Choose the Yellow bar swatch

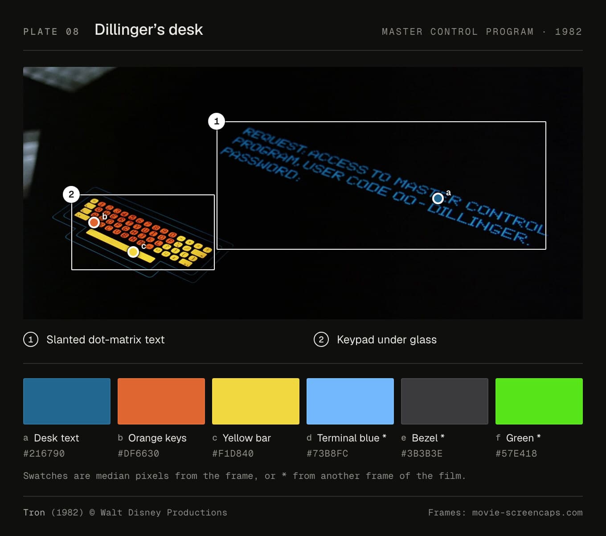tap(256, 401)
